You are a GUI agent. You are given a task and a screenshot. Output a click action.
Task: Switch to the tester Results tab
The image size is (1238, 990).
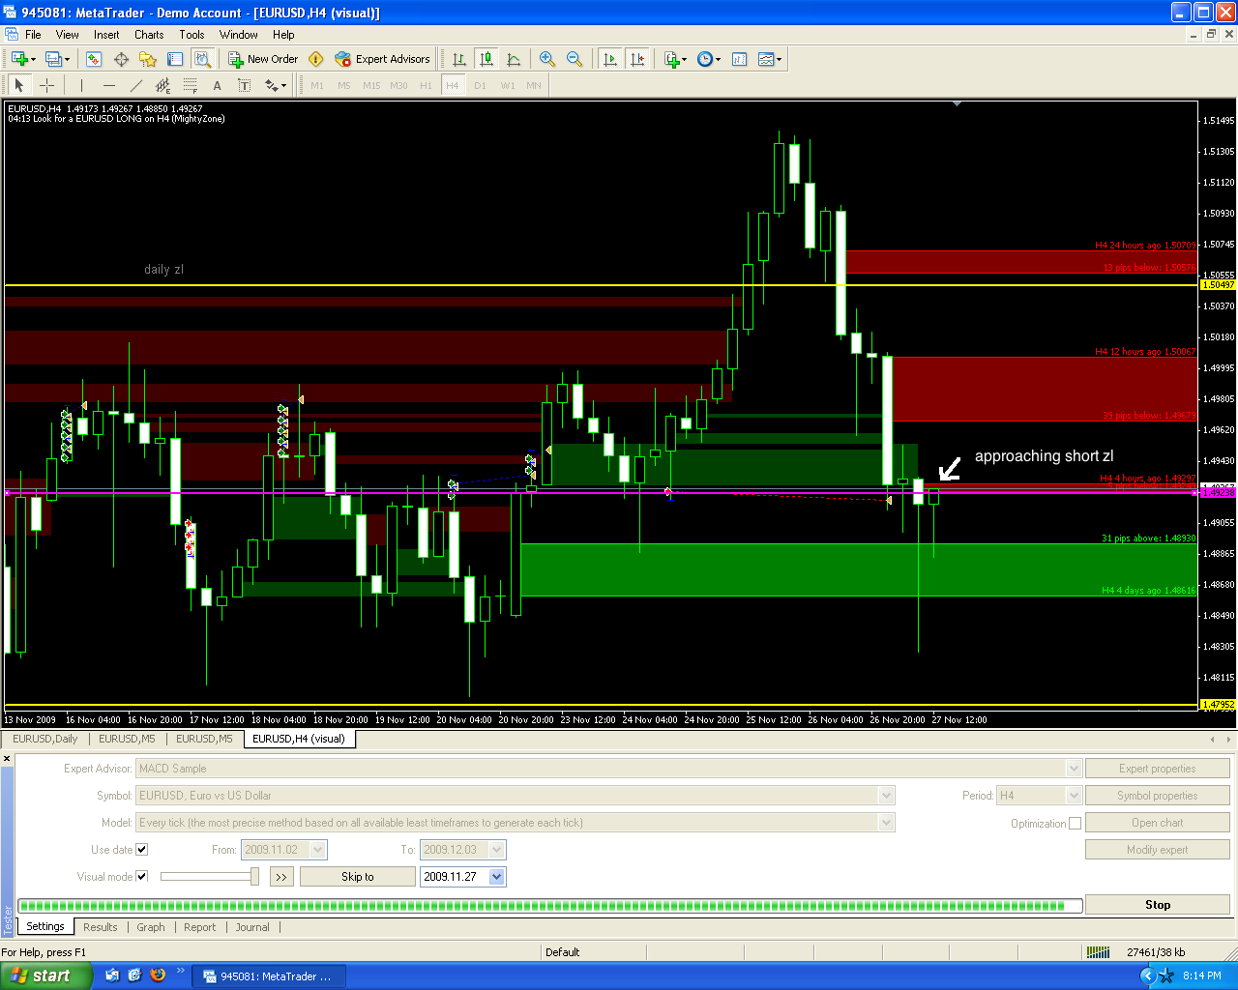101,927
